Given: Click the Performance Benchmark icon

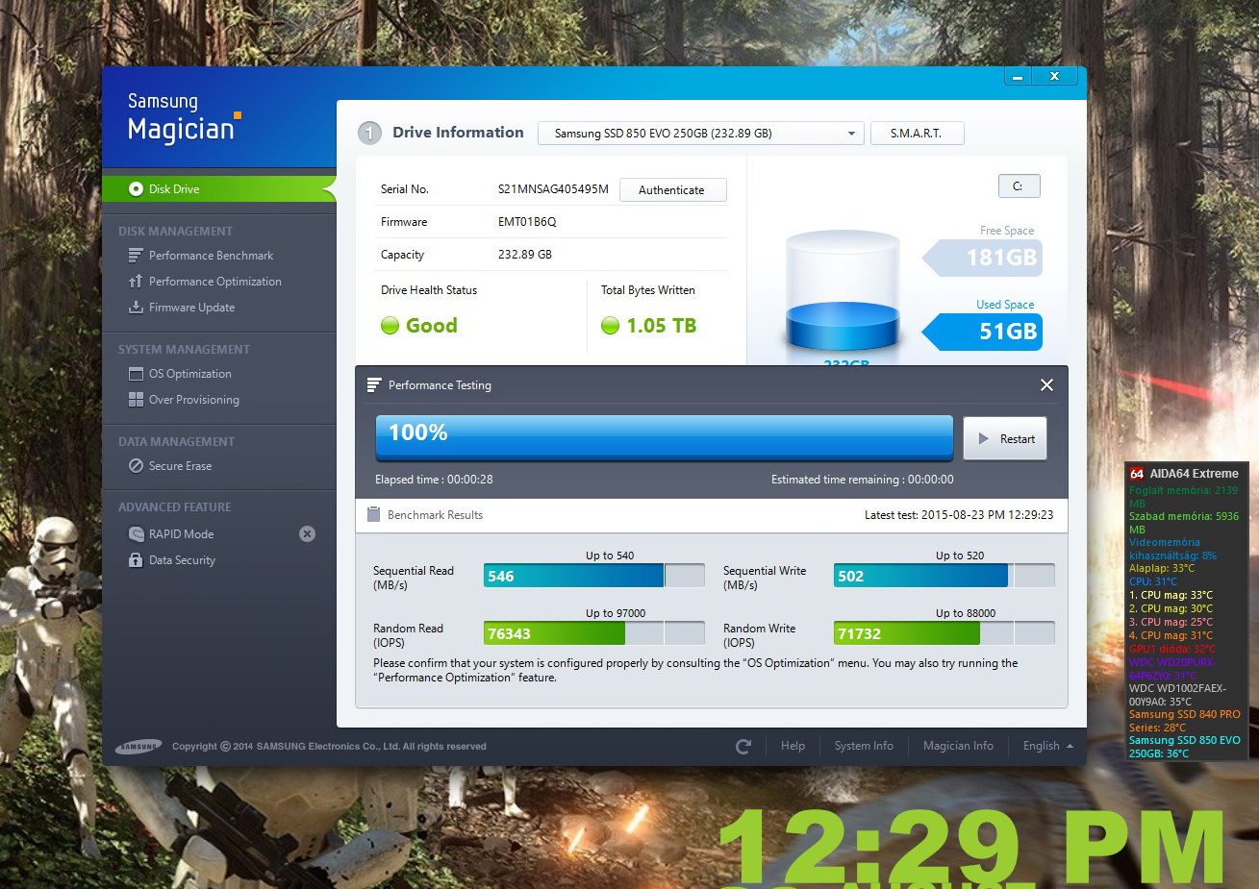Looking at the screenshot, I should [136, 256].
